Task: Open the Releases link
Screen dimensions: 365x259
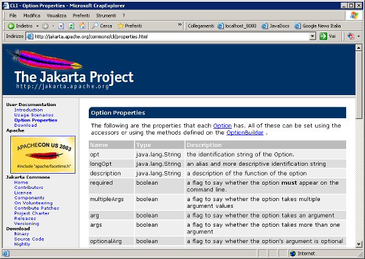Action: coord(25,218)
